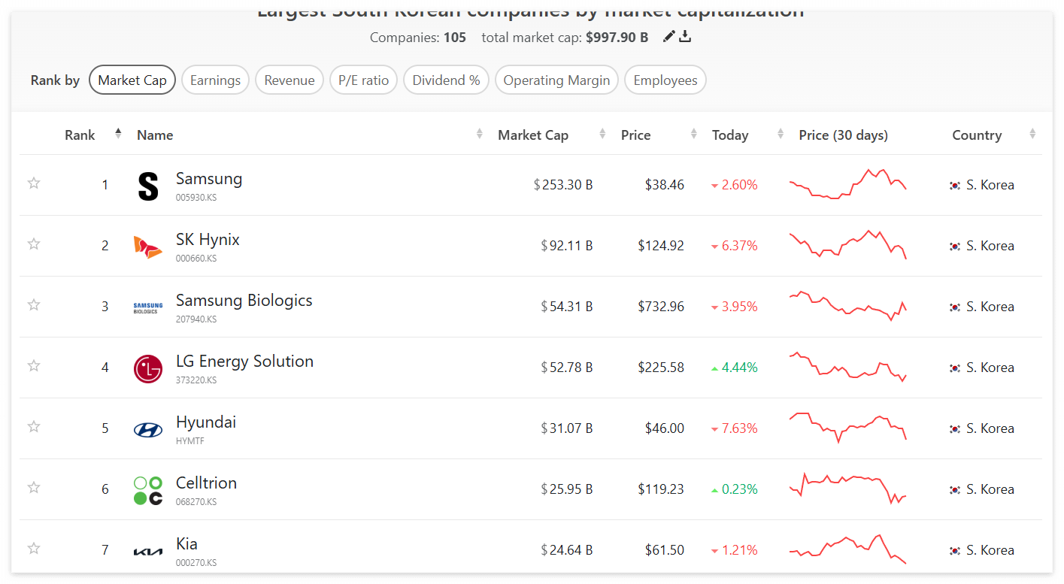This screenshot has height=584, width=1064.
Task: Open the Samsung company page
Action: point(209,179)
